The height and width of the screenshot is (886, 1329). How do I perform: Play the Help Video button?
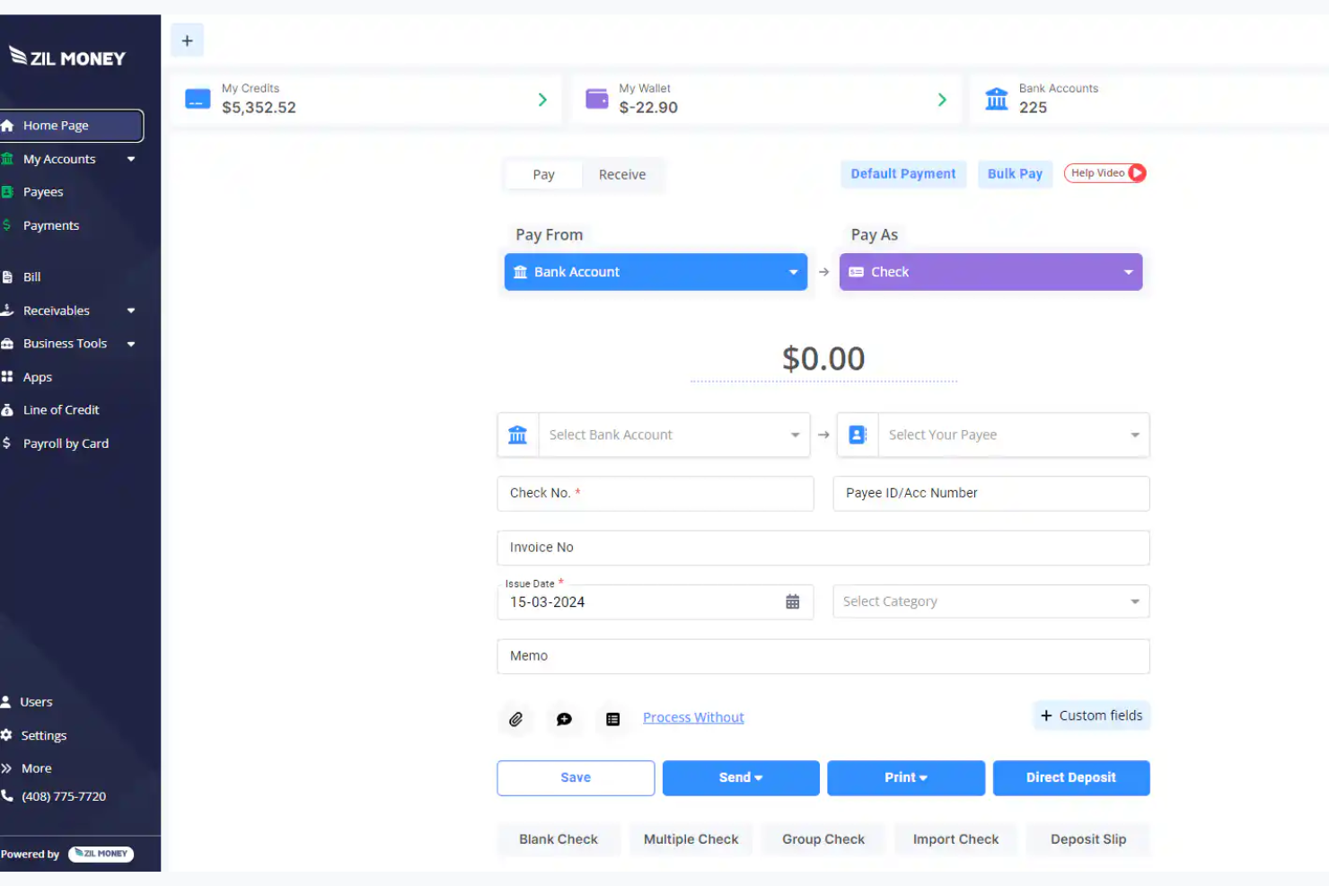click(1105, 173)
